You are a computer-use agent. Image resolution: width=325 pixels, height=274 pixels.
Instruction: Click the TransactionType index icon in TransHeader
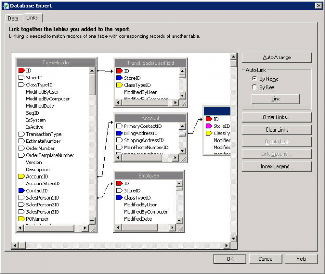21,134
